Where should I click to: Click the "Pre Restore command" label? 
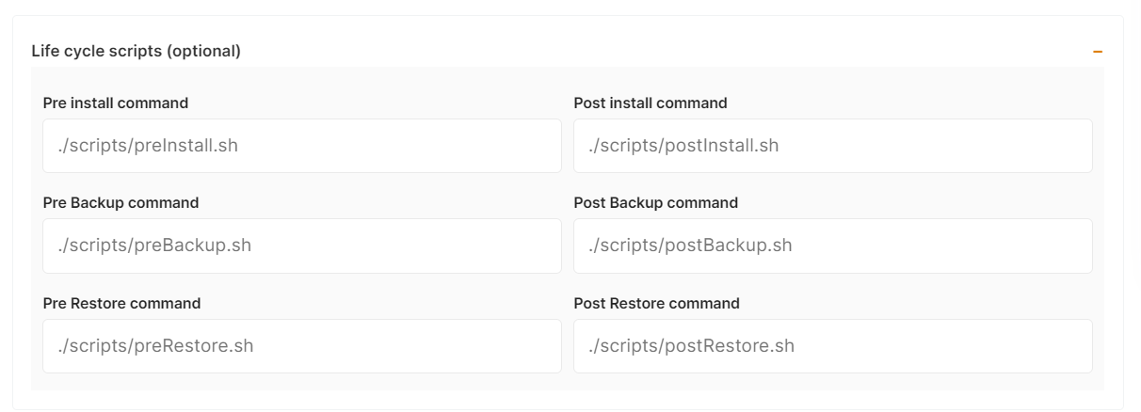pyautogui.click(x=121, y=303)
